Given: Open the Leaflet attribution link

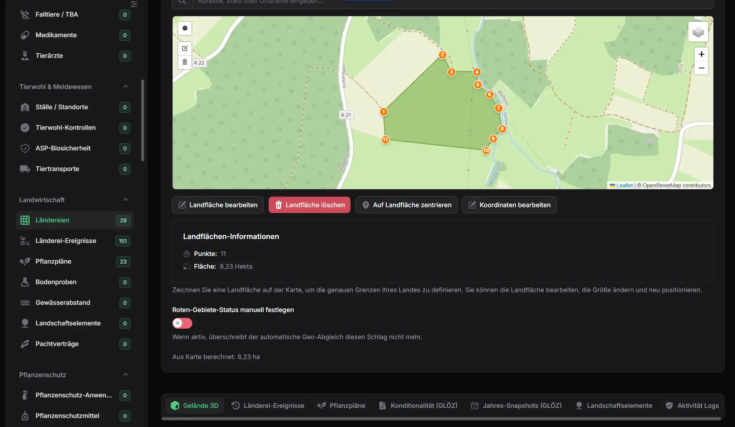Looking at the screenshot, I should coord(625,185).
